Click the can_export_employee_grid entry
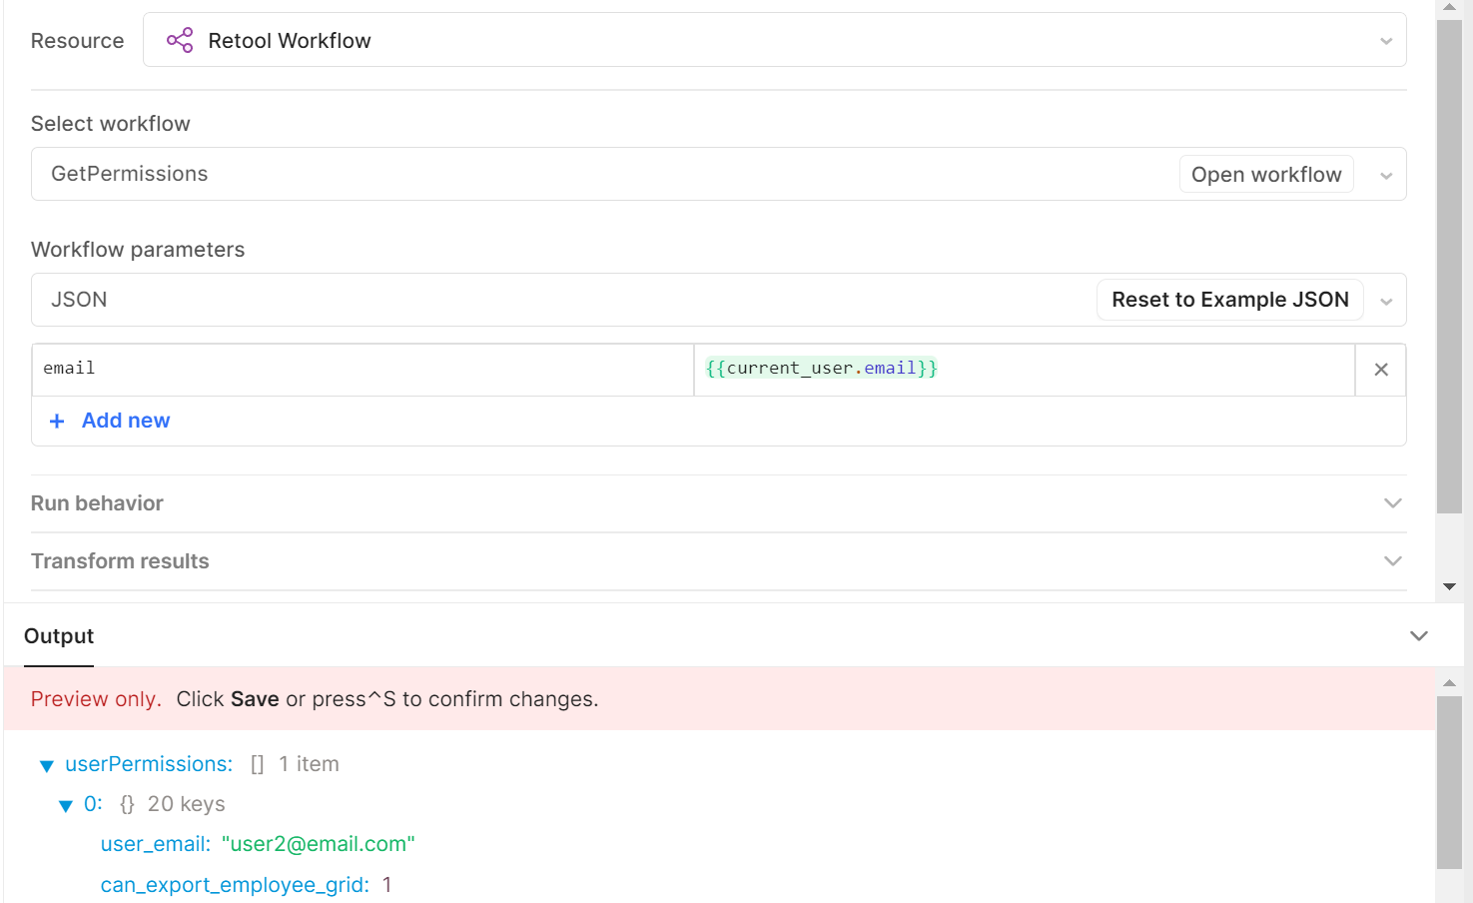 pyautogui.click(x=246, y=885)
